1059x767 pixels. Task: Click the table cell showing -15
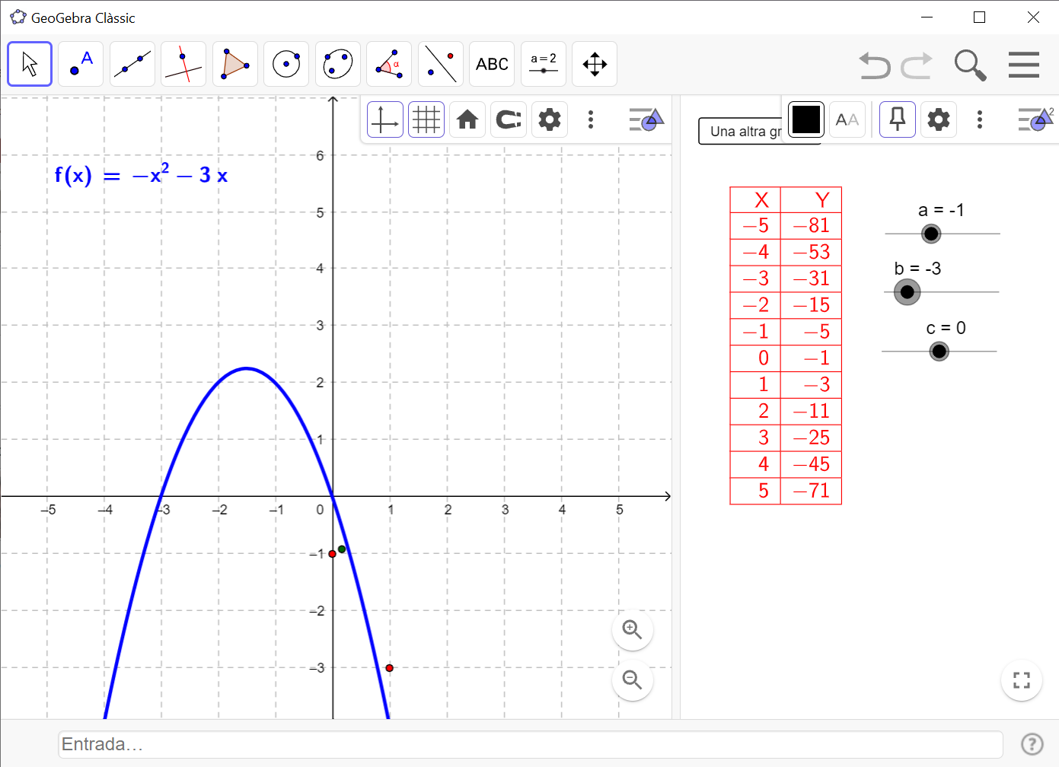click(812, 305)
